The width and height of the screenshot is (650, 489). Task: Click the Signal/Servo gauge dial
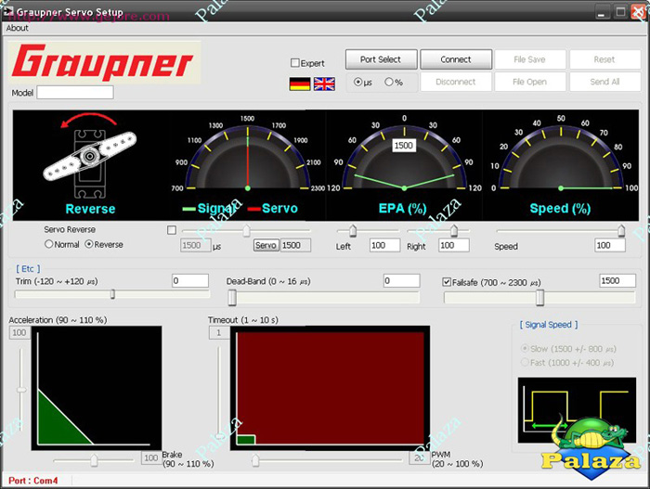248,159
